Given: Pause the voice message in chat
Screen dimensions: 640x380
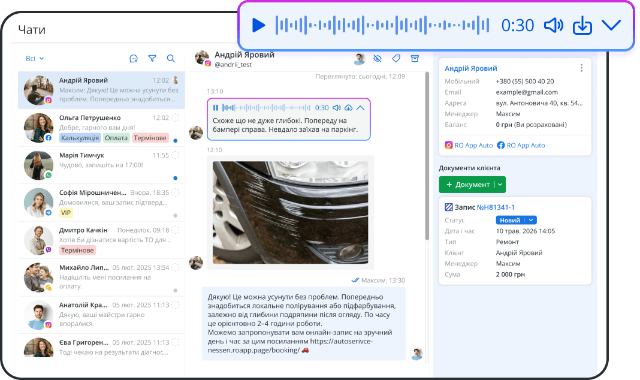Looking at the screenshot, I should pyautogui.click(x=216, y=108).
